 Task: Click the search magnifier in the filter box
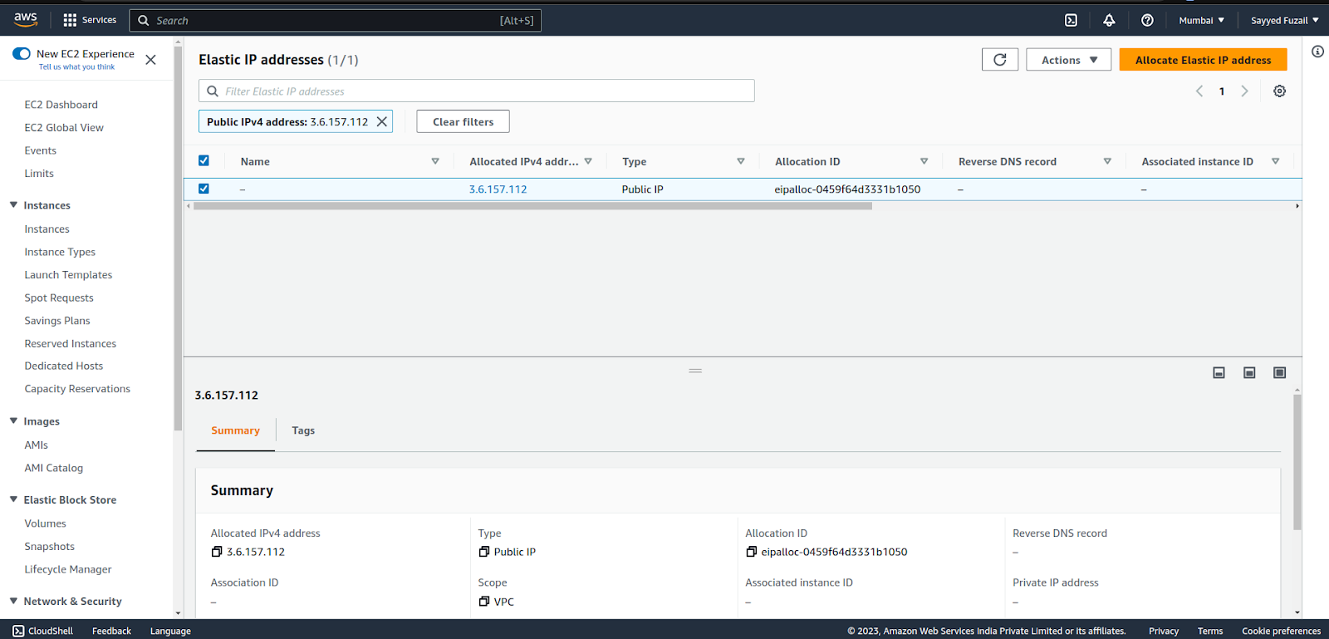point(213,91)
